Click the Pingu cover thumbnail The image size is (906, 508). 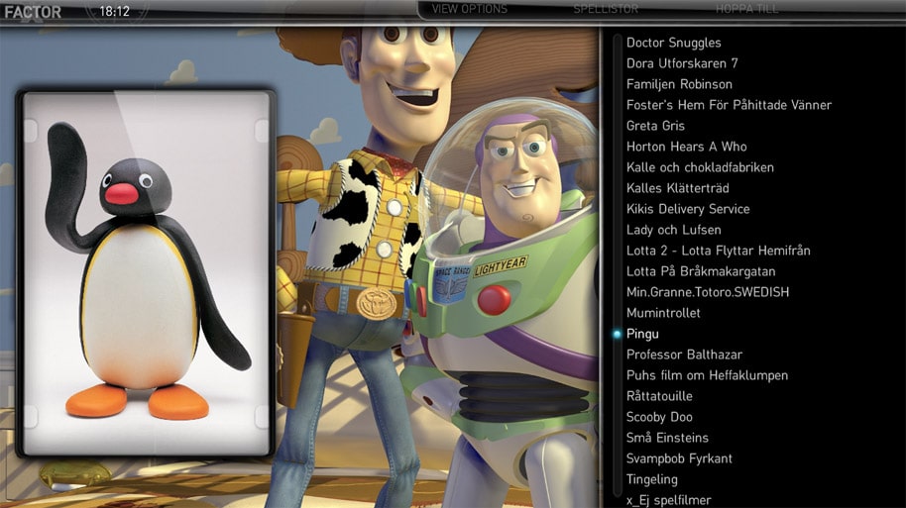point(146,272)
